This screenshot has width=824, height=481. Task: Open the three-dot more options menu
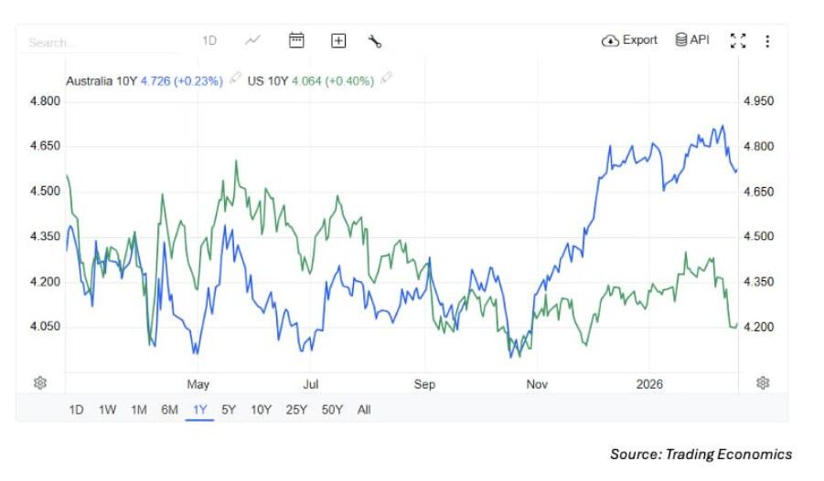[767, 41]
